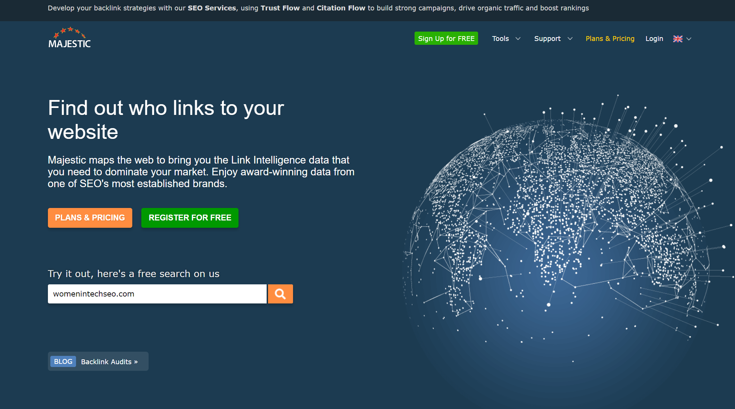
Task: Click Trust Flow in the top banner
Action: pos(280,8)
